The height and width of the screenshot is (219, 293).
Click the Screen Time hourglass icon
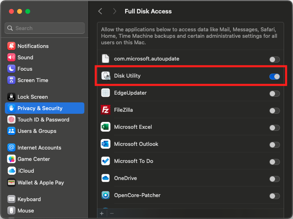point(11,80)
